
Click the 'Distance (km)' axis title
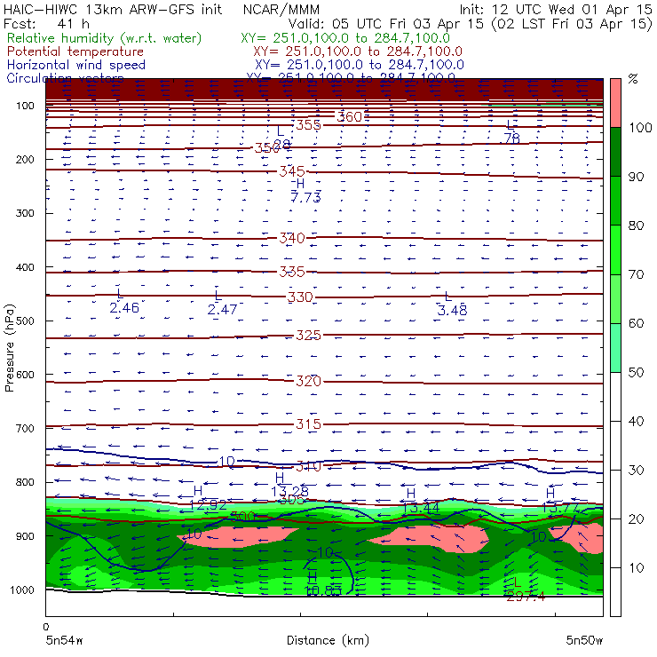pos(328,641)
